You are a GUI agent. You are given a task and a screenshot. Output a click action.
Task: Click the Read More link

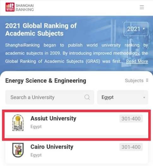click(x=137, y=61)
